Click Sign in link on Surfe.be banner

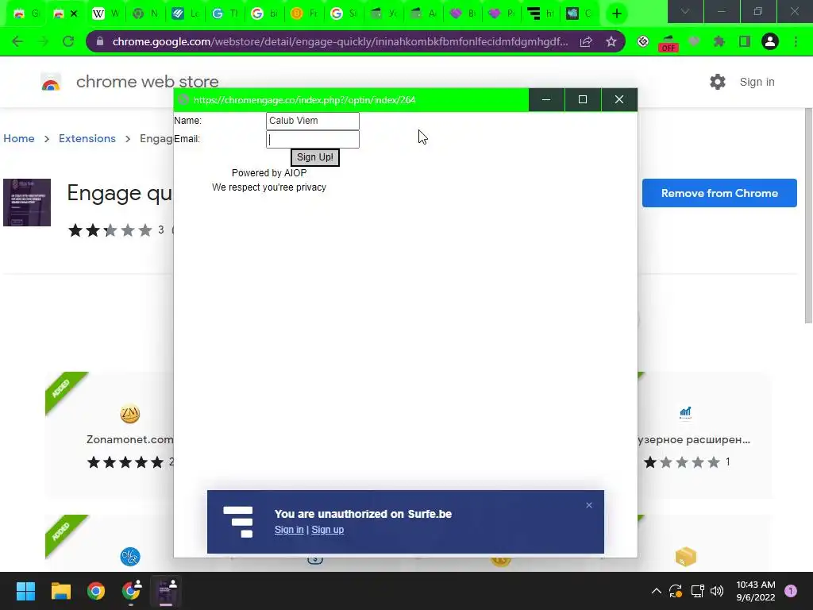(289, 530)
